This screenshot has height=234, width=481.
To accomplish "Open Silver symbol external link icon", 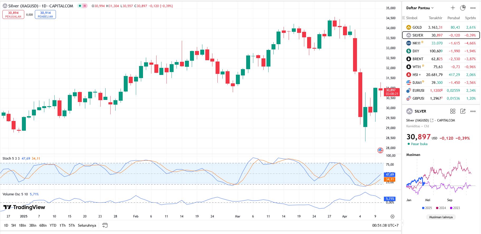I will 432,120.
